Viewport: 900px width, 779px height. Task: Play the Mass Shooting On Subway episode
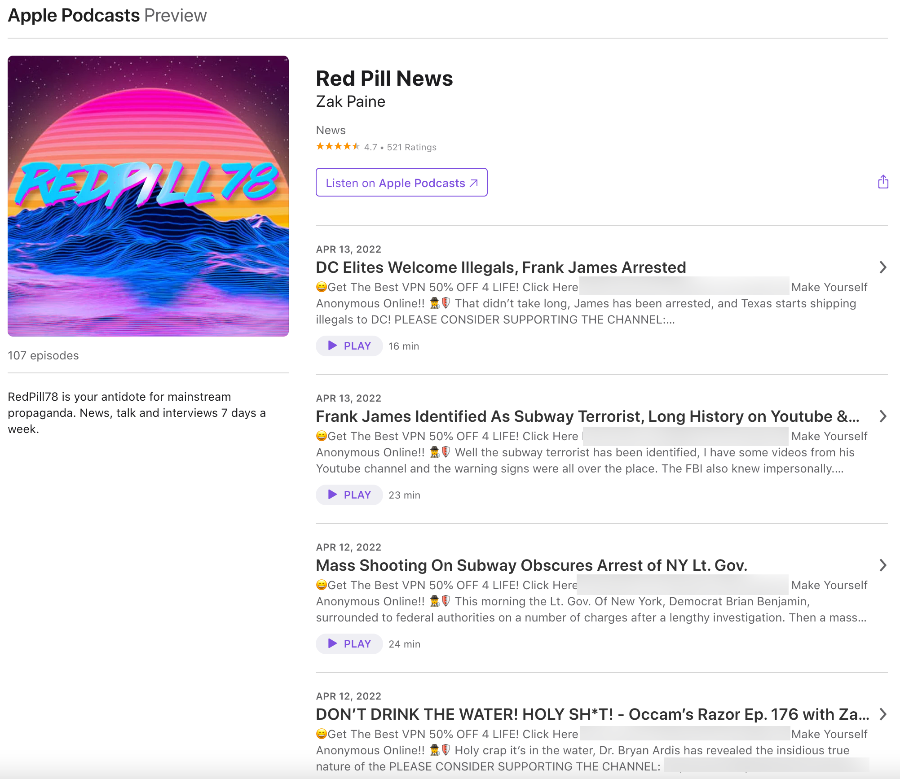[x=349, y=644]
